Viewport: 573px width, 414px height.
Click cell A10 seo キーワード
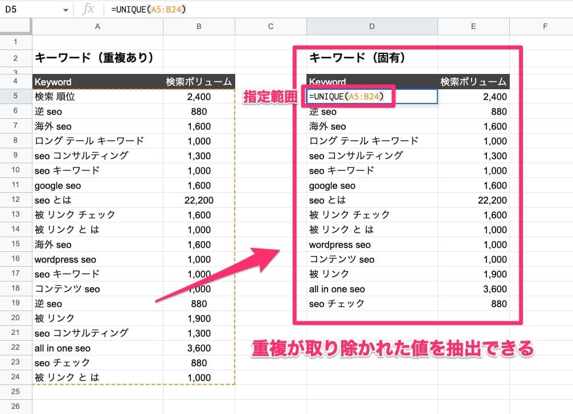(97, 171)
